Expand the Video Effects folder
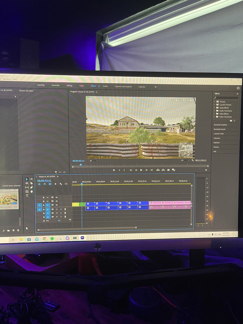Screen dimensions: 243x324 [x=215, y=114]
